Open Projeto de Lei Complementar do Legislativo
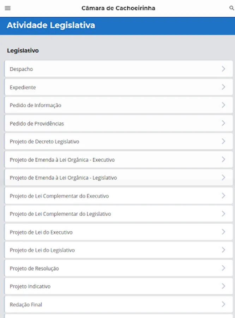 [x=60, y=214]
